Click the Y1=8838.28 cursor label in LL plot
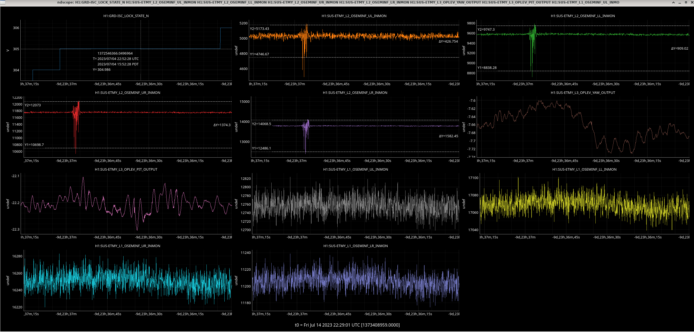Image resolution: width=694 pixels, height=332 pixels. point(487,68)
